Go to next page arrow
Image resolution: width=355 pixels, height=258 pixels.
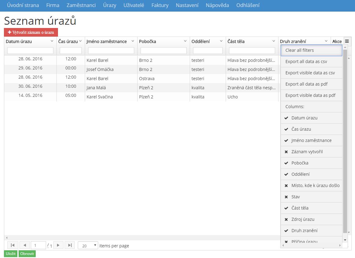(x=58, y=245)
